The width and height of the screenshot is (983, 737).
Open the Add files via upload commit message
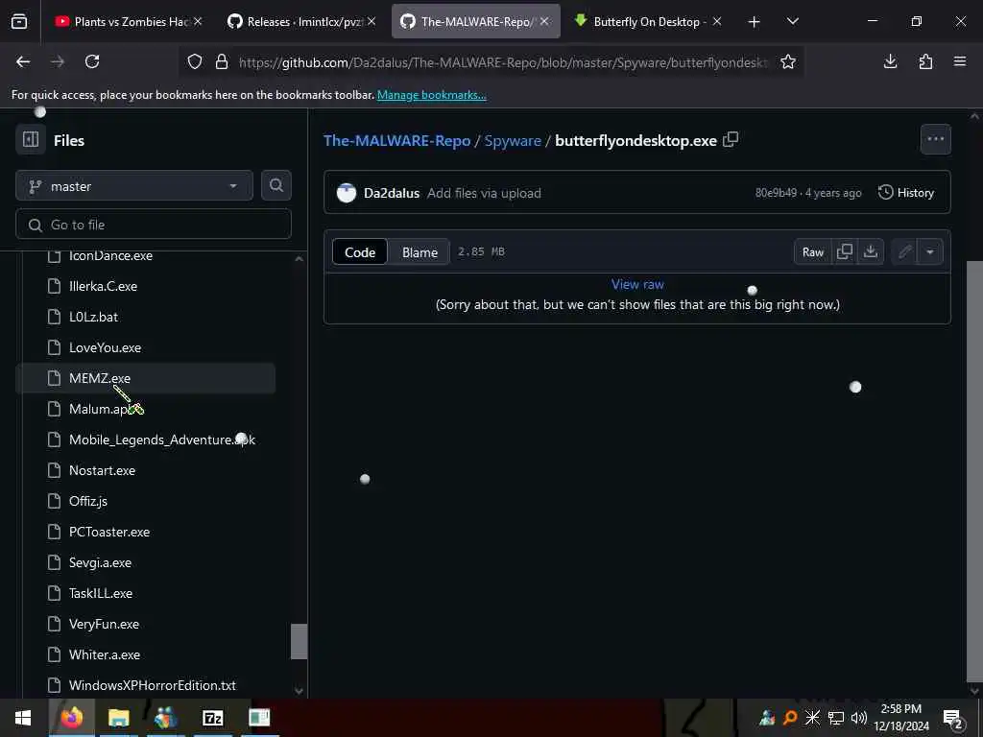(x=484, y=193)
